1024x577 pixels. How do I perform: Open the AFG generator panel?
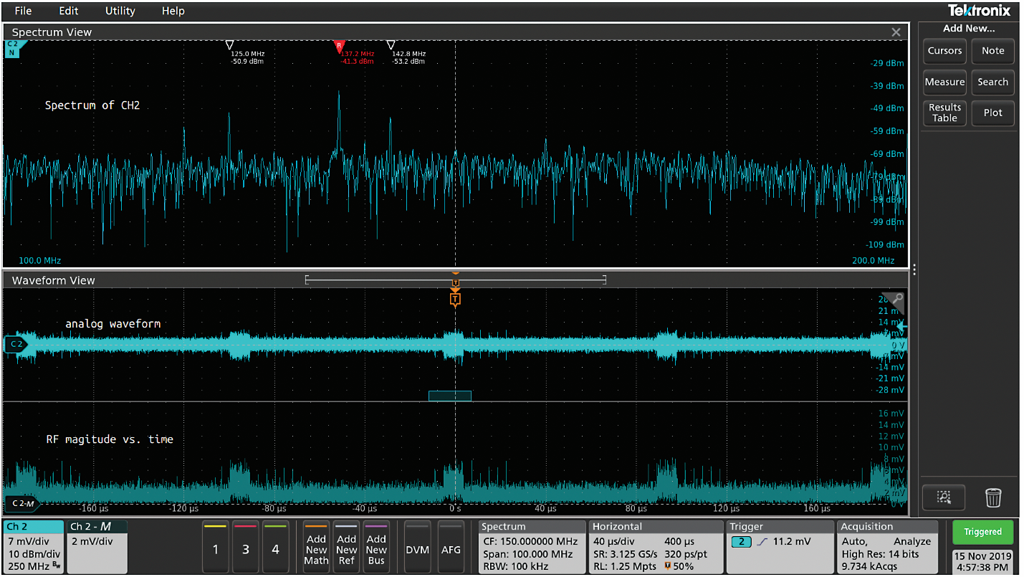(451, 548)
